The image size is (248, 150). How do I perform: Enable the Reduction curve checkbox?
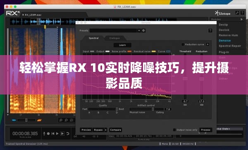(183, 44)
